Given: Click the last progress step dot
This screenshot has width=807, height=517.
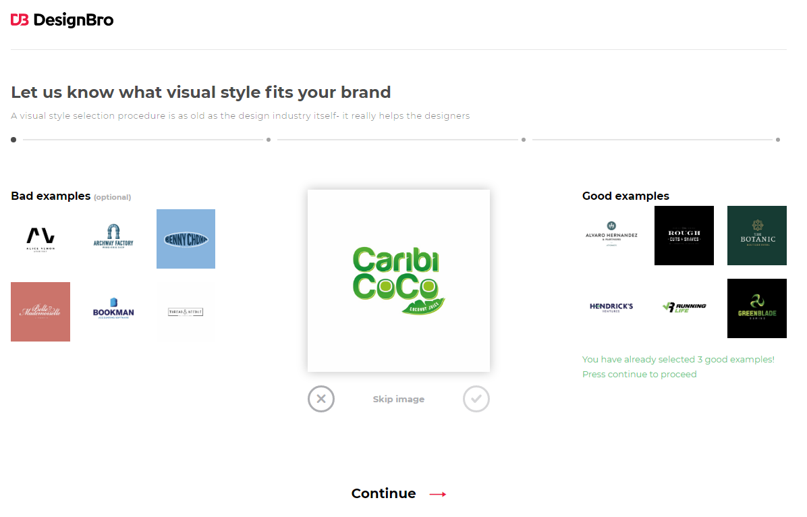Looking at the screenshot, I should [778, 140].
